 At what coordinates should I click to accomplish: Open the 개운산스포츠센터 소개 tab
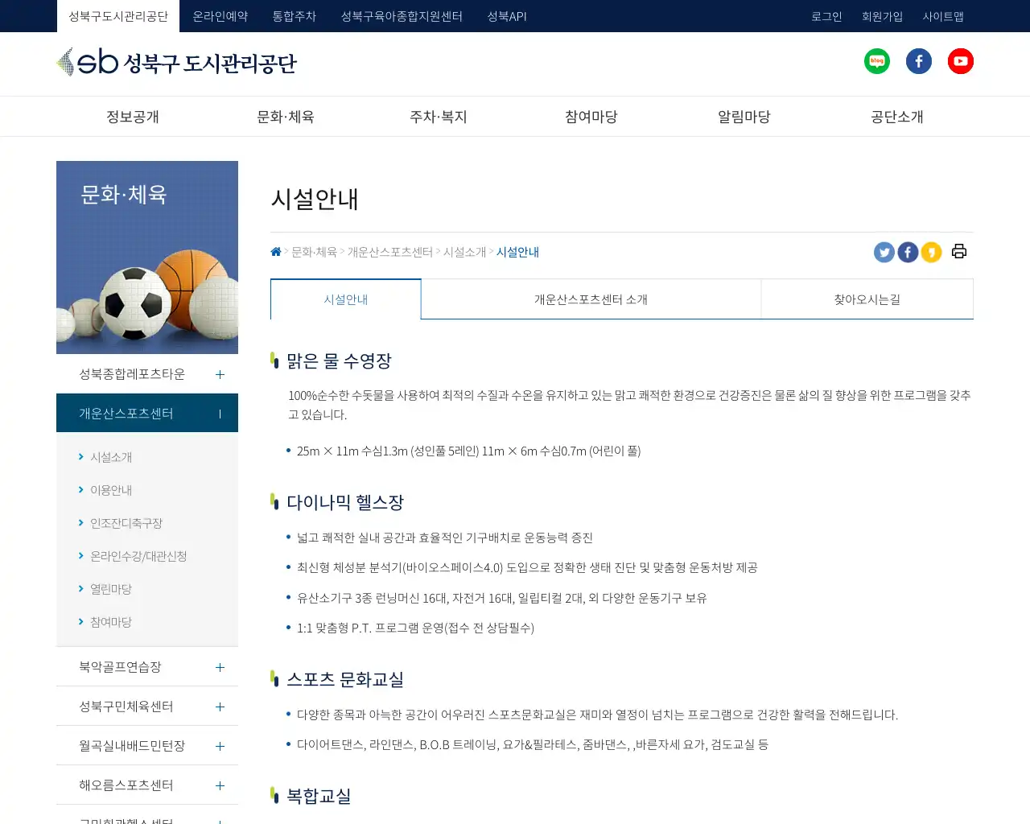590,299
